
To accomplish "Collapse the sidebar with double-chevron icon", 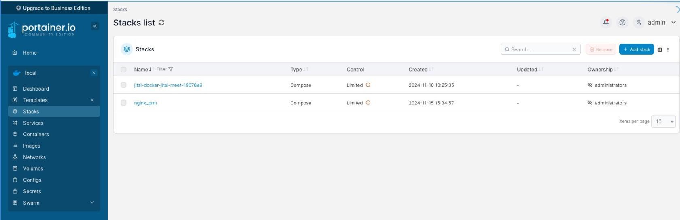I will click(x=95, y=26).
